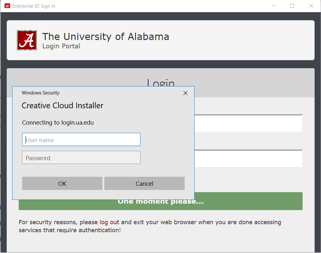
Task: Maximize the Enterprise ID Sign in window
Action: (x=292, y=6)
